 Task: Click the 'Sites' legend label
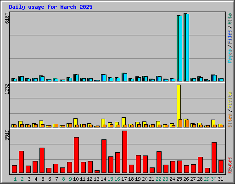pos(230,121)
